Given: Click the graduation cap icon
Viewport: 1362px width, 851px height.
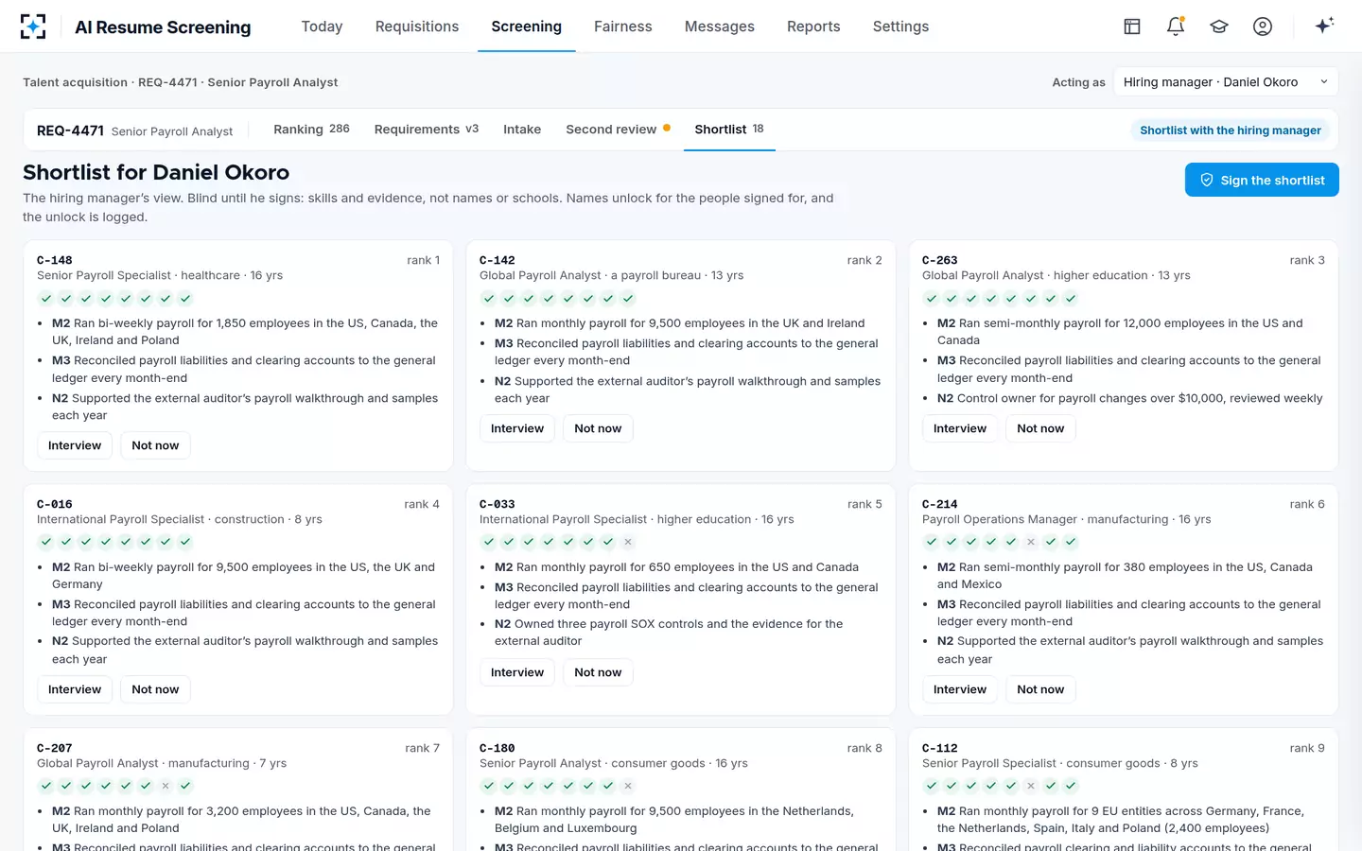Looking at the screenshot, I should pyautogui.click(x=1219, y=26).
